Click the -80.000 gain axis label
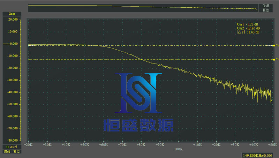This screenshot has width=279, height=158. pos(13,140)
